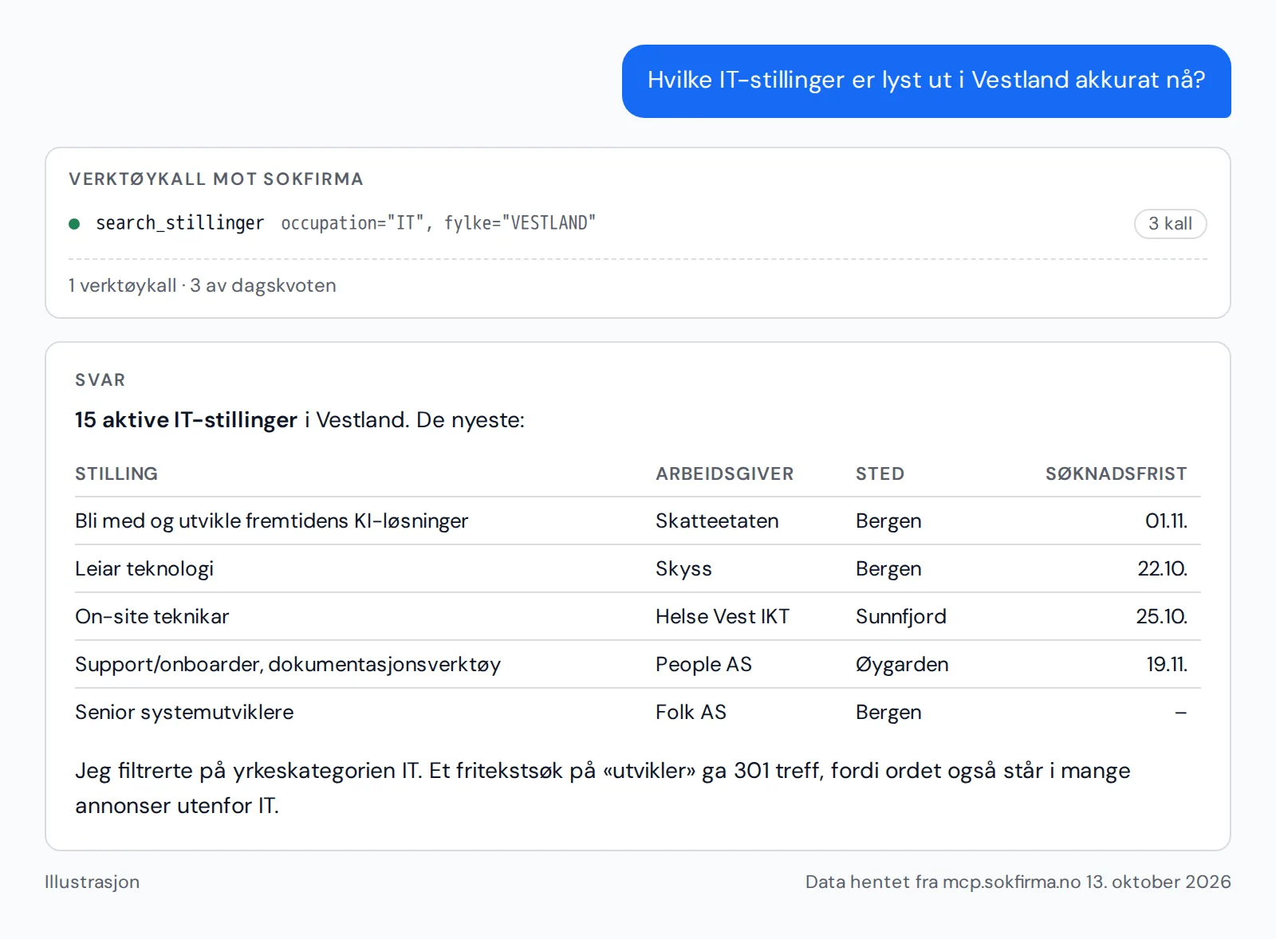Click deadline 01.11. in Skatteetaten row
The width and height of the screenshot is (1276, 939).
click(1166, 521)
